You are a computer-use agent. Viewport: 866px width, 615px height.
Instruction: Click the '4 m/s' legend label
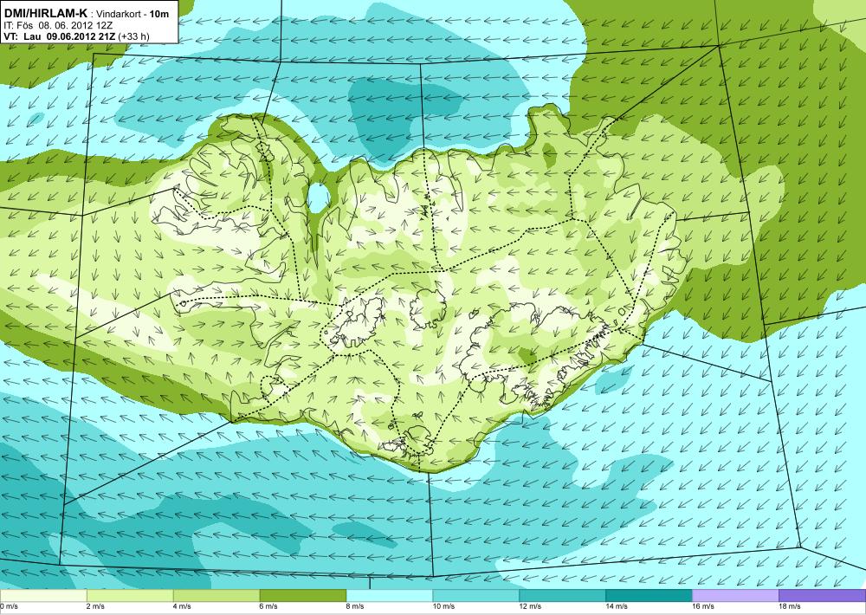tap(182, 606)
